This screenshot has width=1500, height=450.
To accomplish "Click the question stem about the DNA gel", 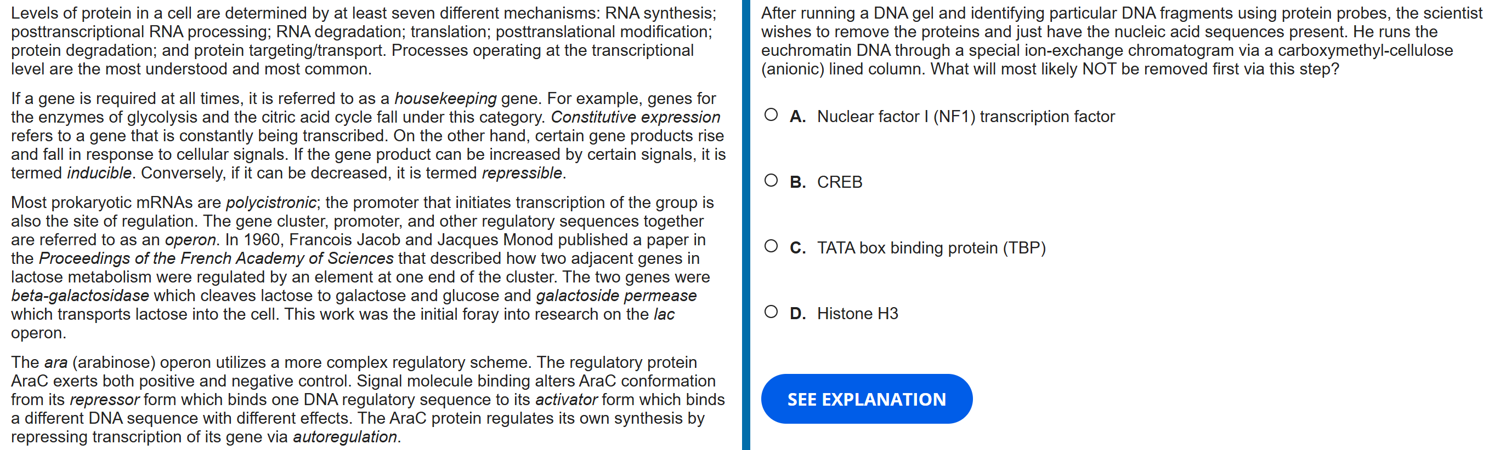I will point(1120,41).
